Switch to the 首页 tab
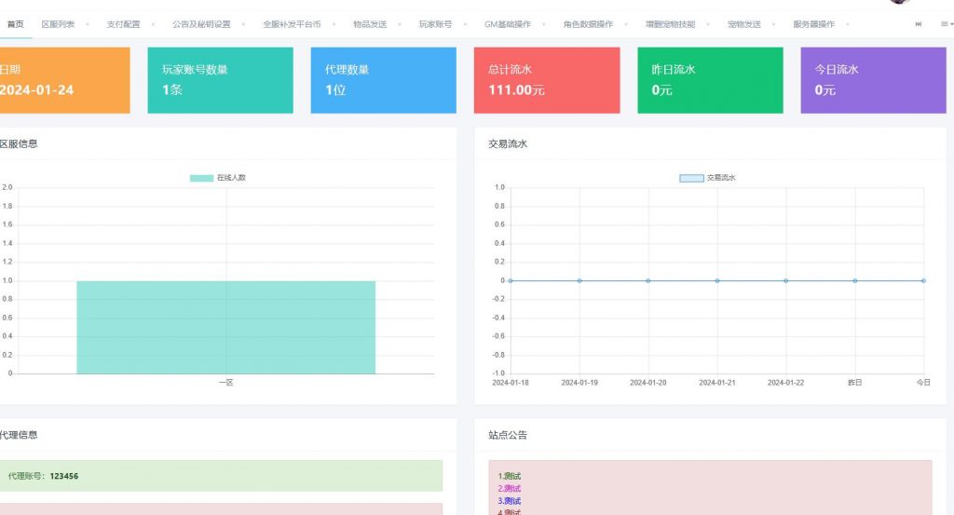The image size is (954, 515). pos(15,24)
